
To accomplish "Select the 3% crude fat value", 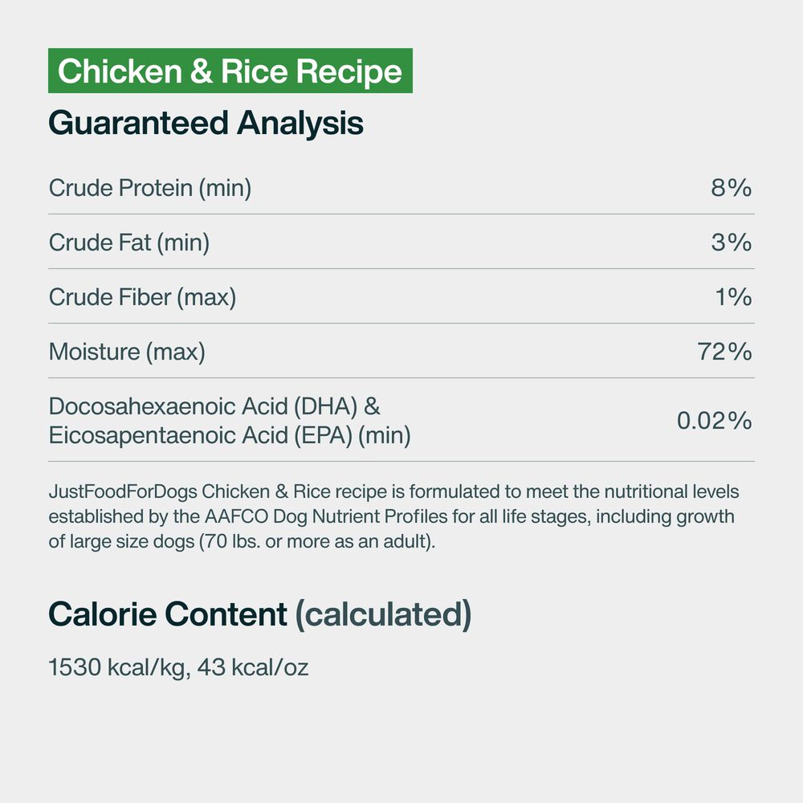I will [731, 243].
